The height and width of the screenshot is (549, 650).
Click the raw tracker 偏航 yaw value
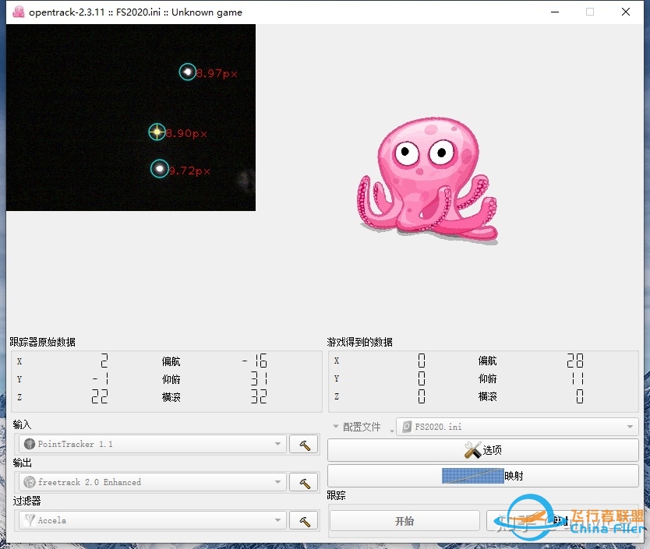tap(255, 361)
